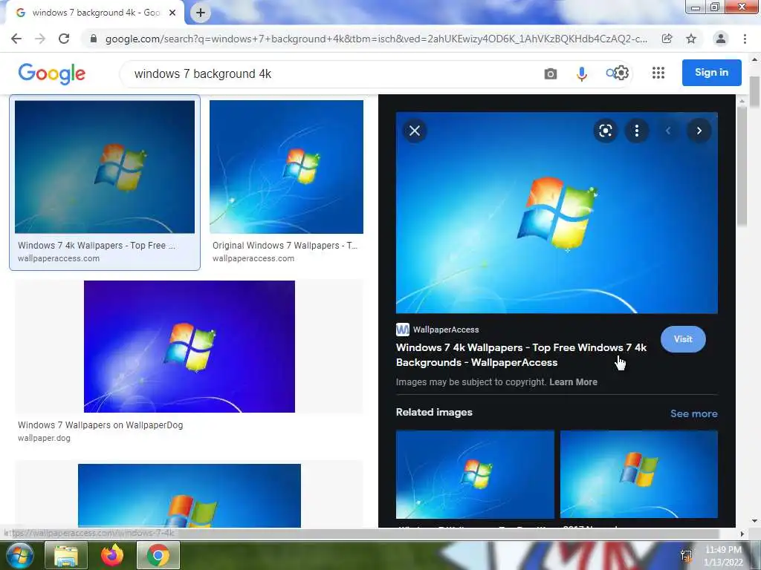The image size is (761, 570).
Task: Click the network tray icon
Action: click(x=686, y=557)
